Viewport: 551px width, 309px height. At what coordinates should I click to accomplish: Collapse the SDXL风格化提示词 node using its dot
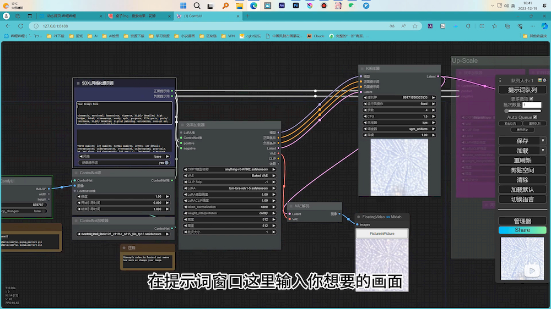78,83
